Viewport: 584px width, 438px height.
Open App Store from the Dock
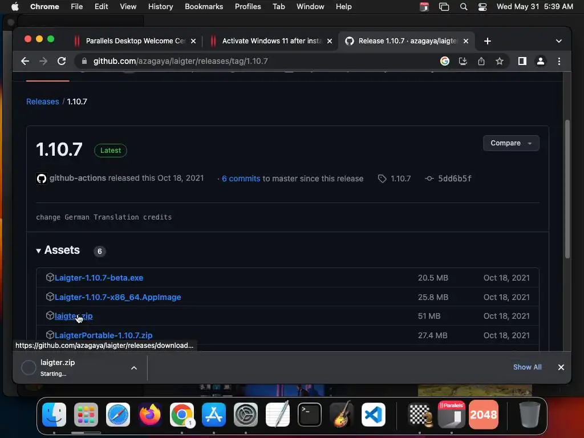point(214,415)
